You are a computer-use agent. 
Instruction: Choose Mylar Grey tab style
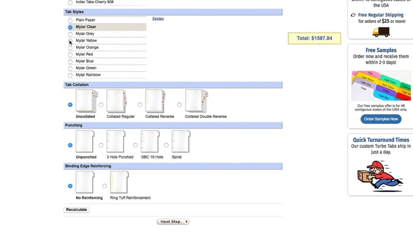pos(70,34)
